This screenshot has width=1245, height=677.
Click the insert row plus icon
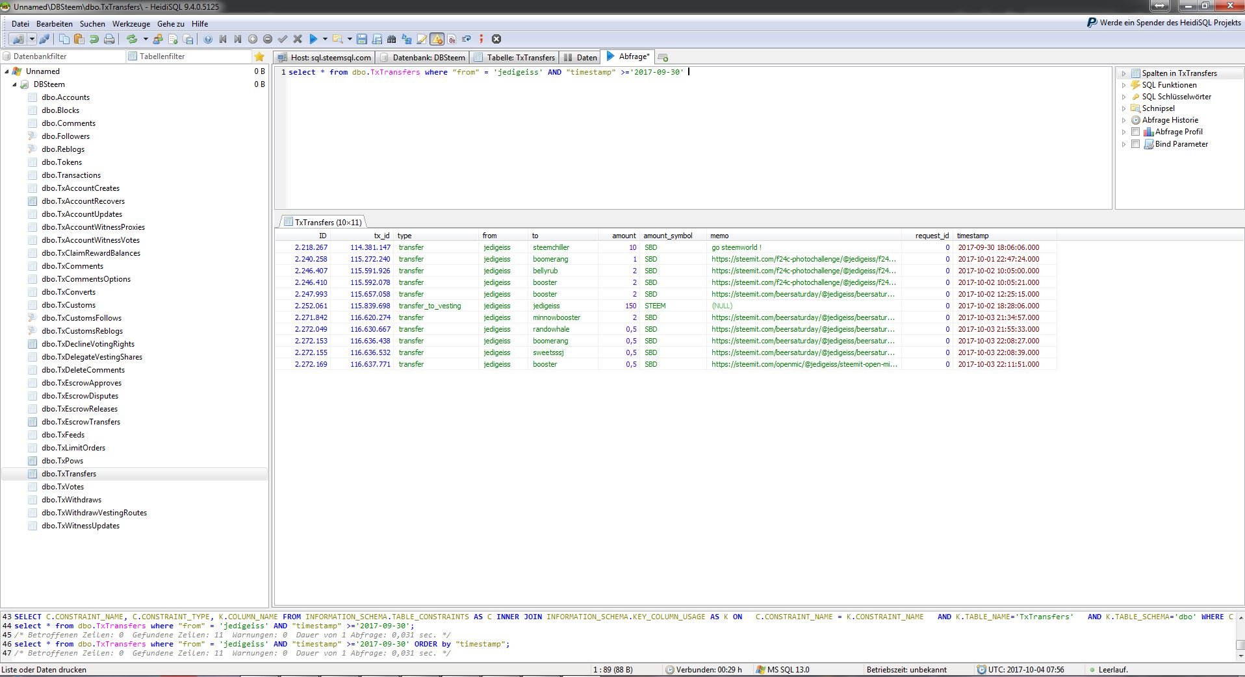pyautogui.click(x=253, y=39)
